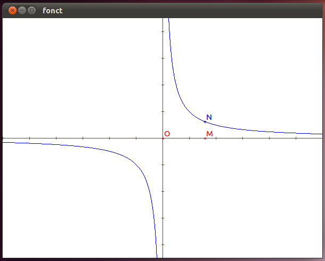Viewport: 325px width, 261px height.
Task: Click the fonct window title text
Action: coord(52,11)
